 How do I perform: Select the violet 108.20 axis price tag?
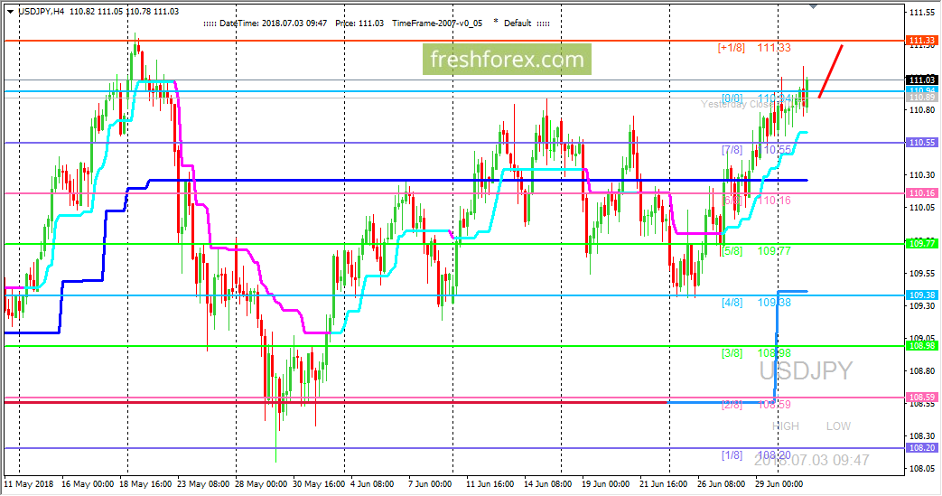tap(922, 447)
